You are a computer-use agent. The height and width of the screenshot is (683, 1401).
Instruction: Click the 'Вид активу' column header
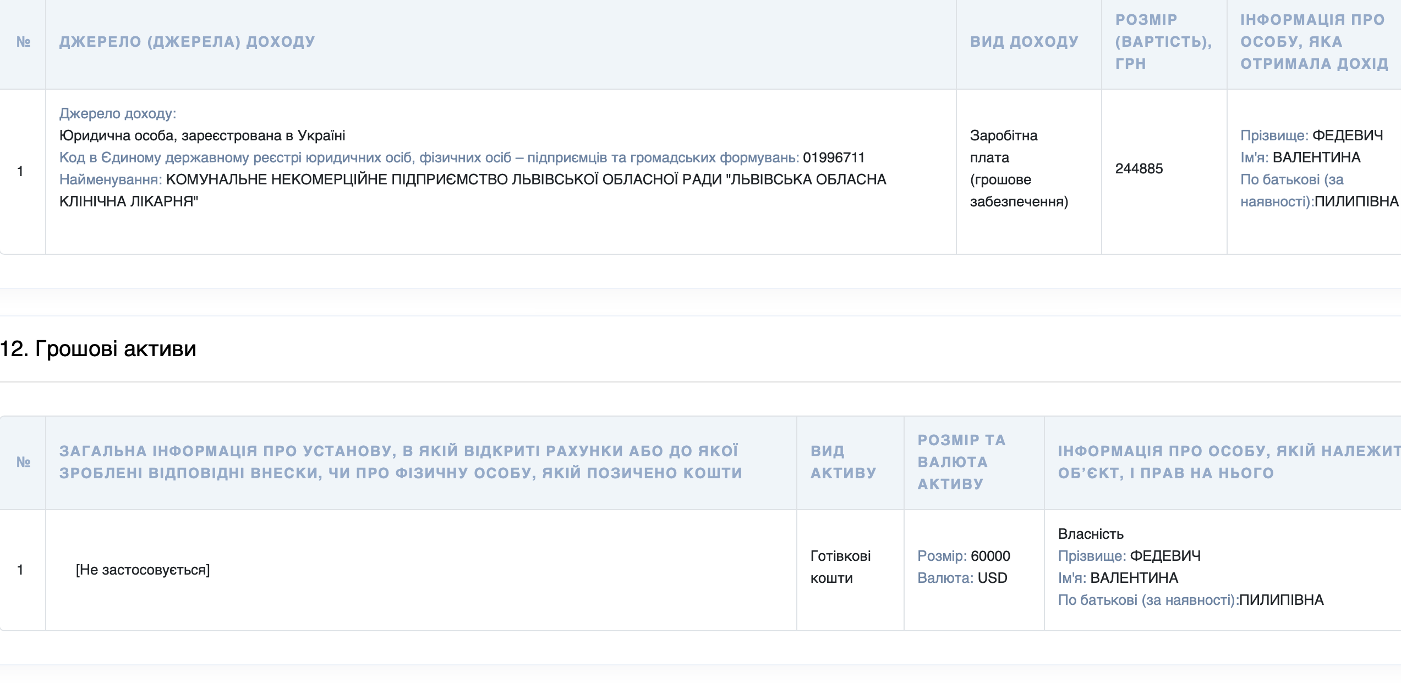pyautogui.click(x=843, y=462)
